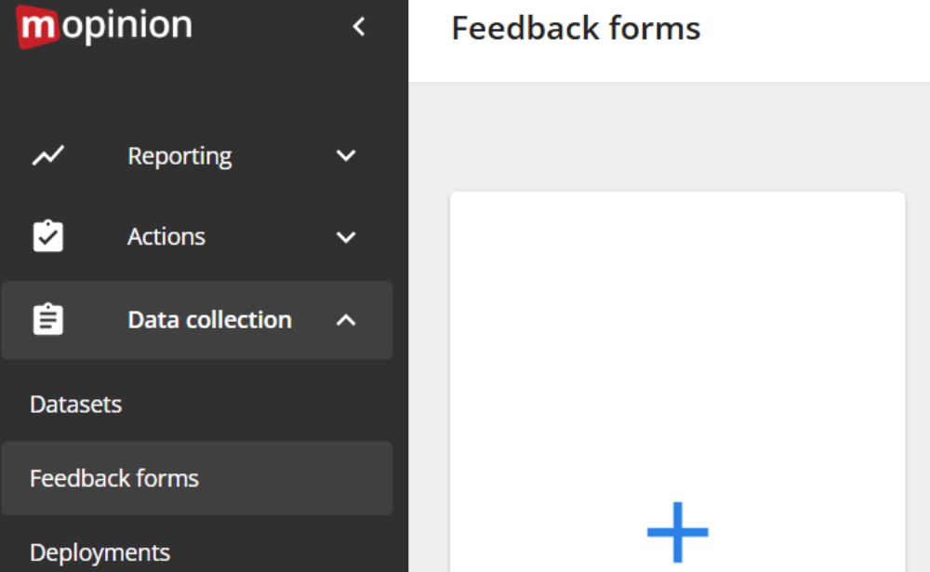Open the Reporting dropdown chevron
930x572 pixels.
pyautogui.click(x=346, y=155)
